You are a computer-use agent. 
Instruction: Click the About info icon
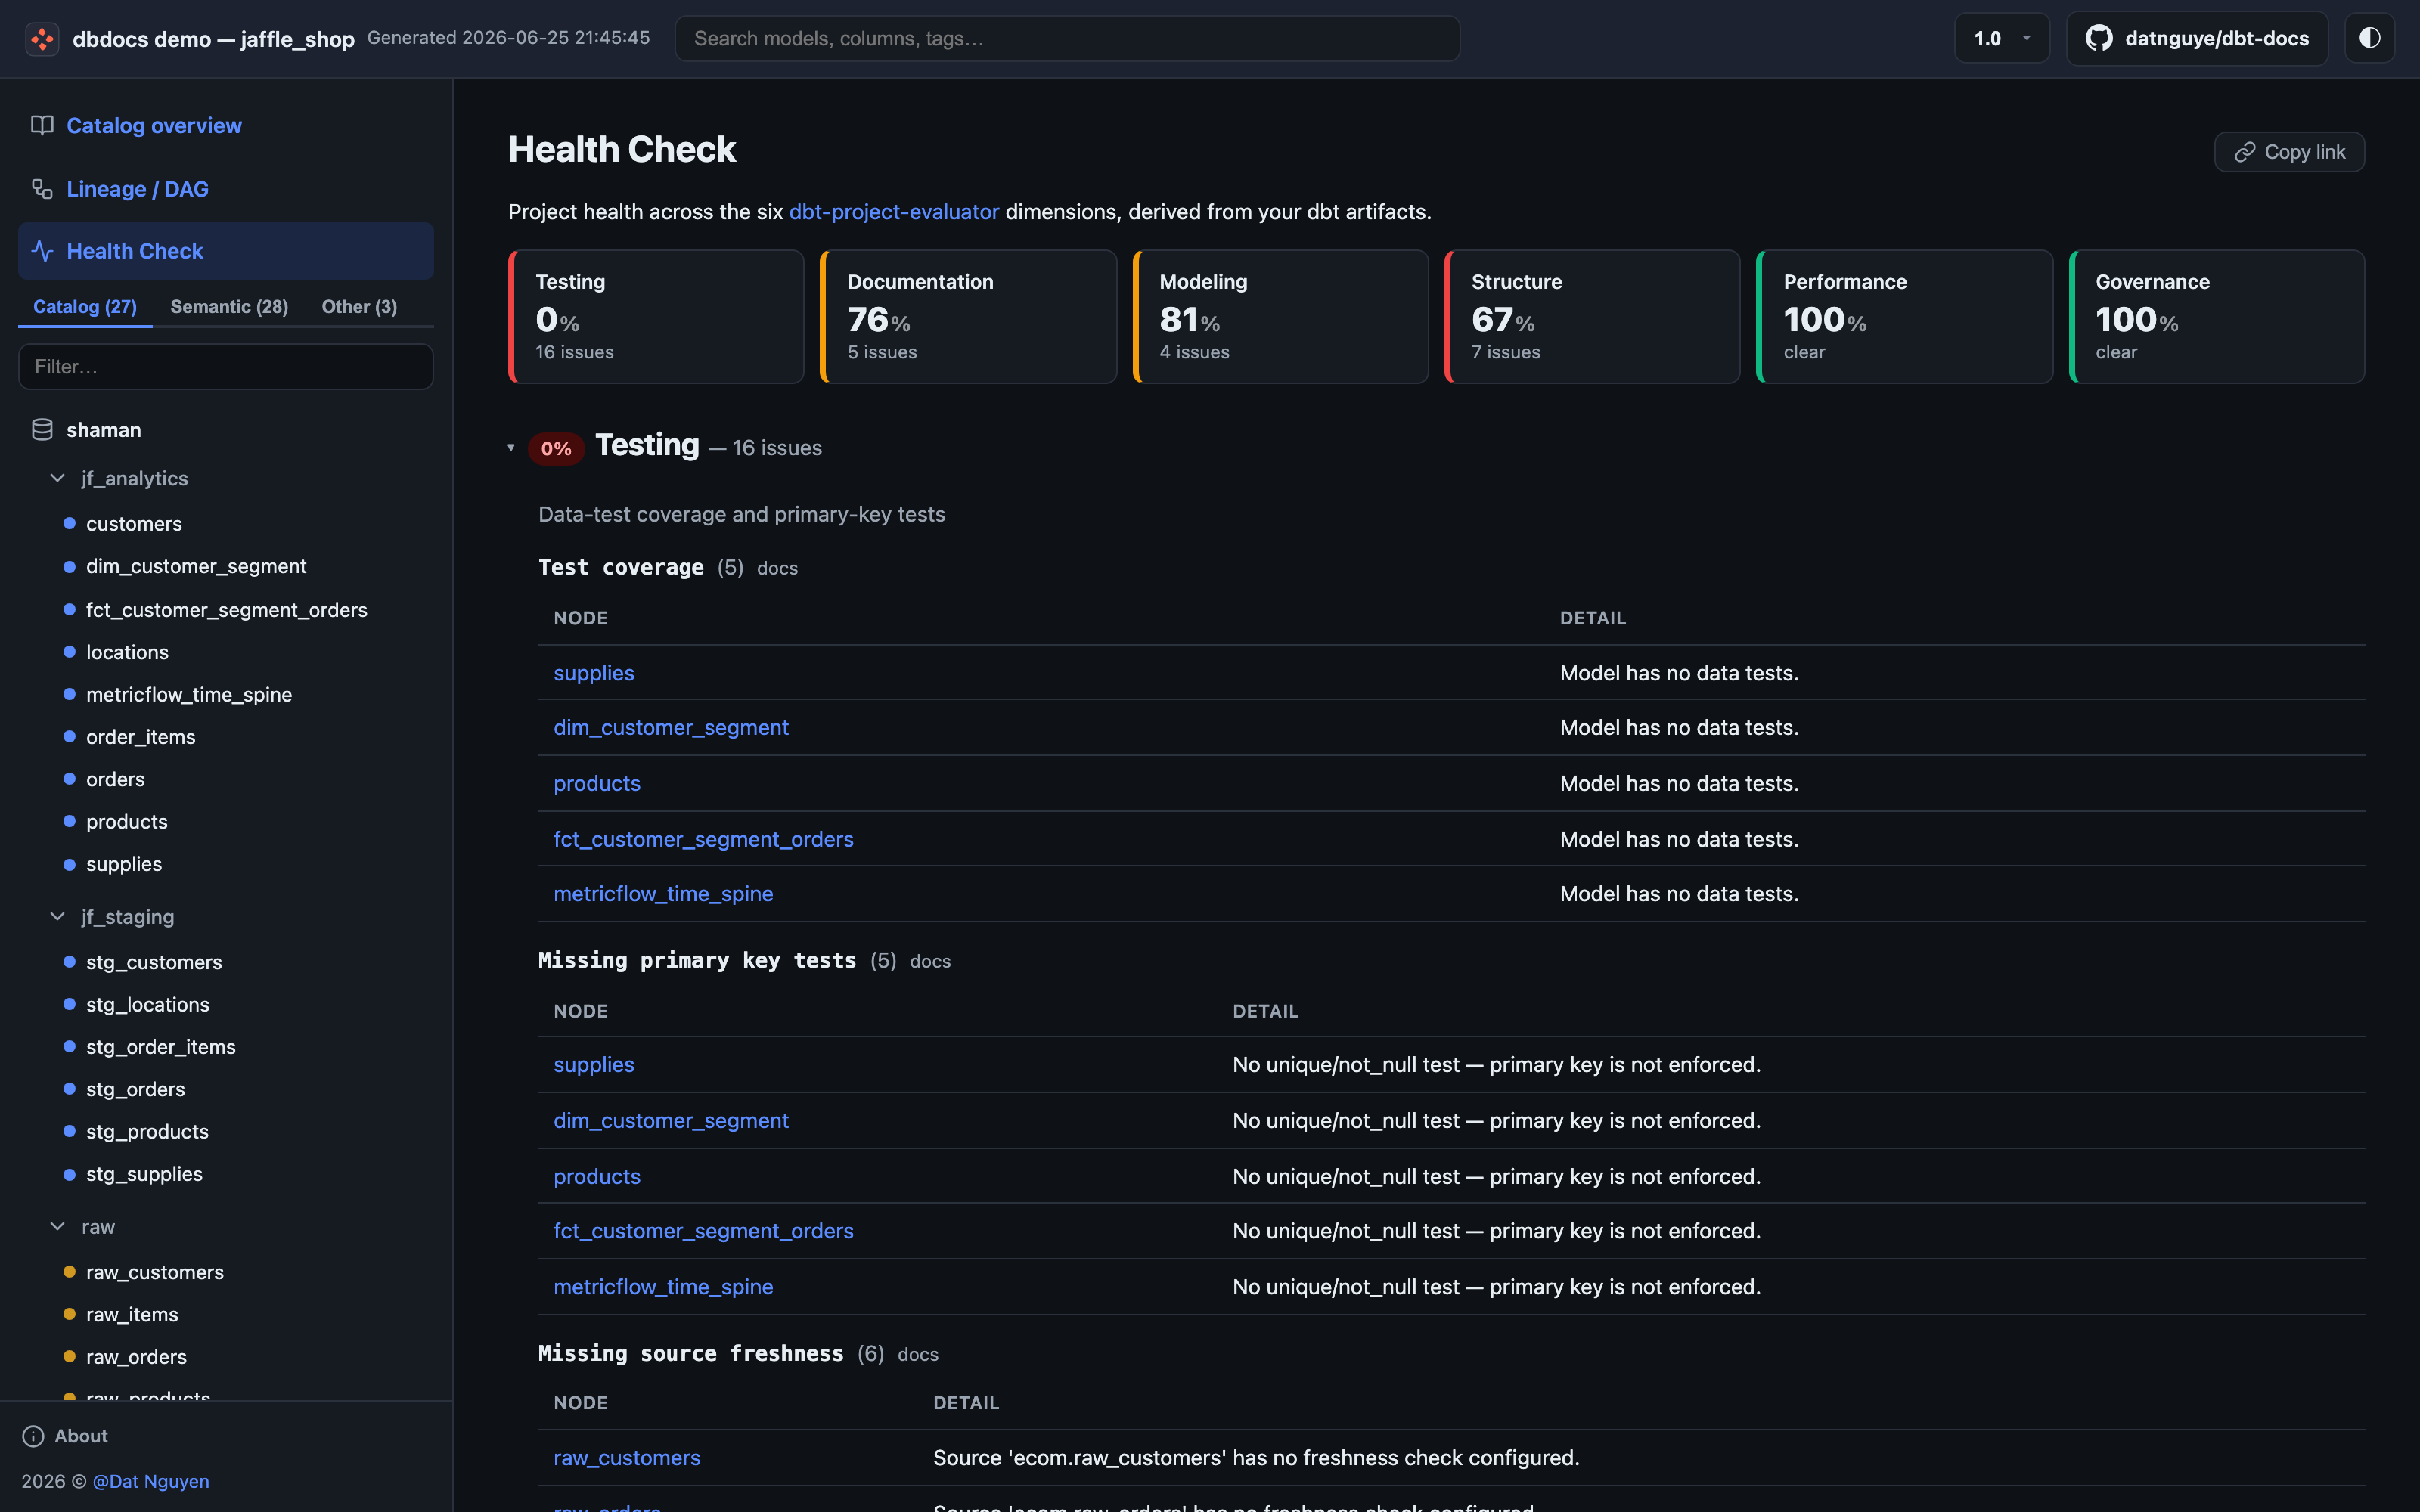pos(33,1436)
